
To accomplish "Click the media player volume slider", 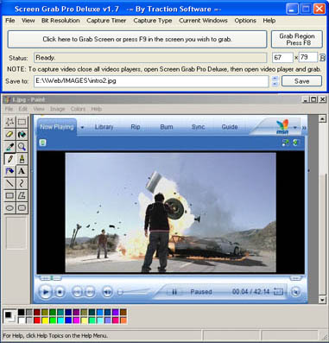I will click(x=133, y=292).
